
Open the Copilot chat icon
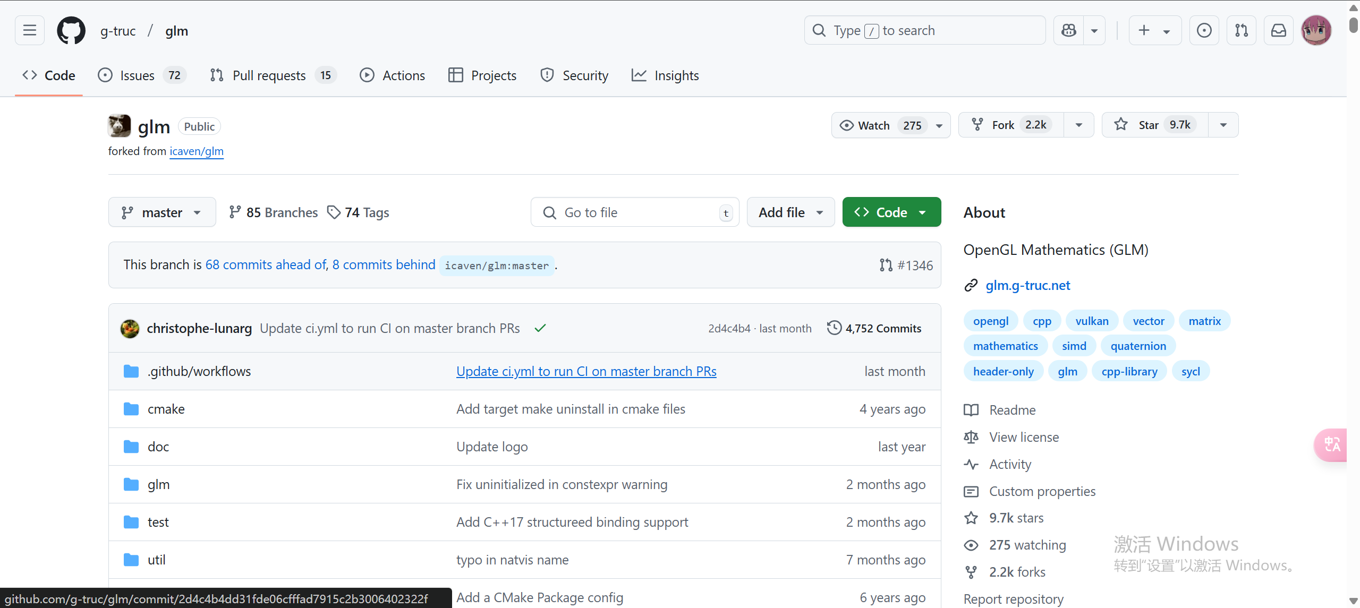tap(1068, 30)
